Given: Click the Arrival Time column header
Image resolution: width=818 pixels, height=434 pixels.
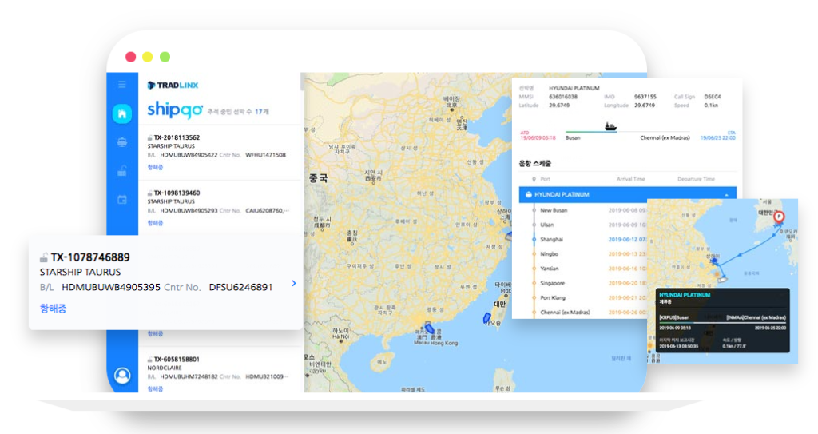Looking at the screenshot, I should point(631,179).
